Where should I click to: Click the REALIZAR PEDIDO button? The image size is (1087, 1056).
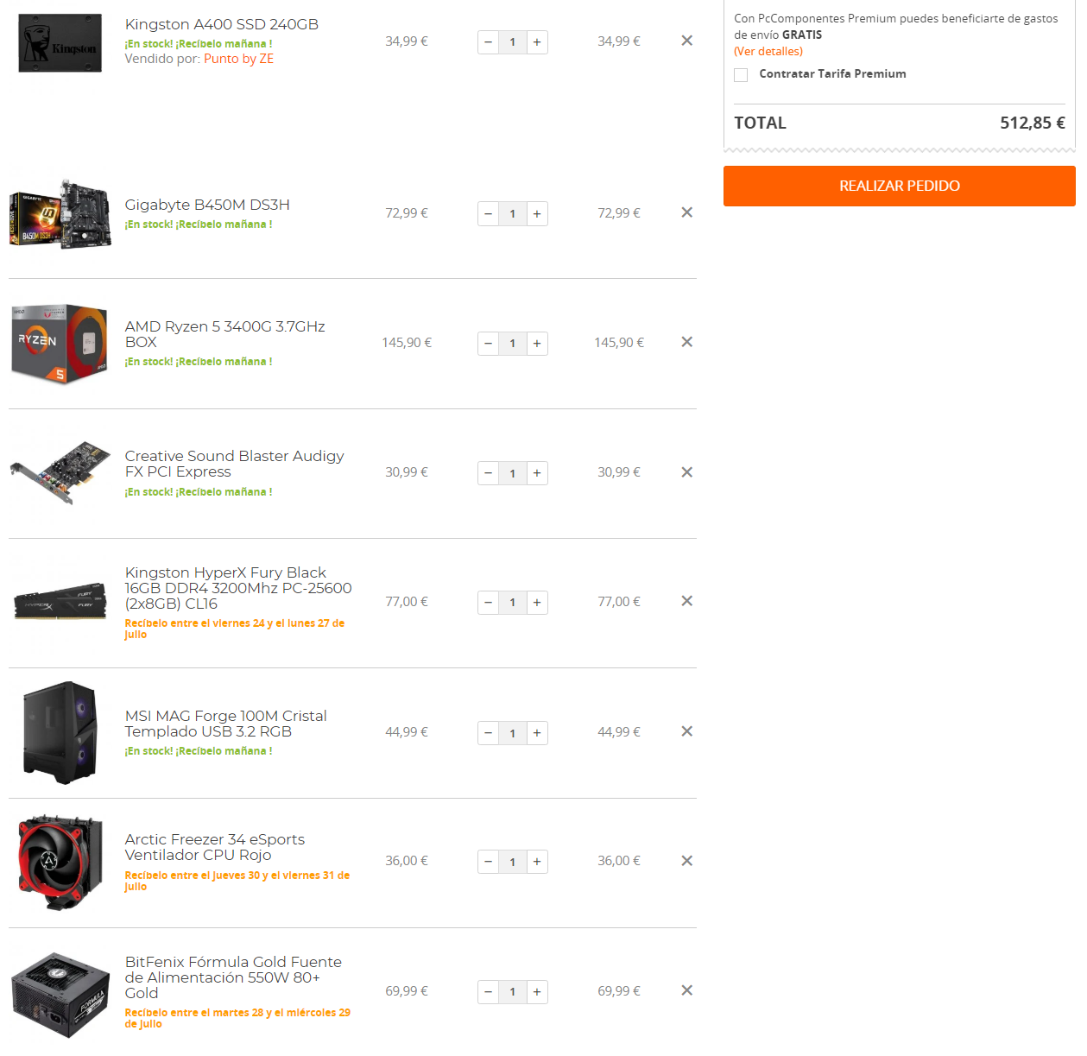click(900, 186)
